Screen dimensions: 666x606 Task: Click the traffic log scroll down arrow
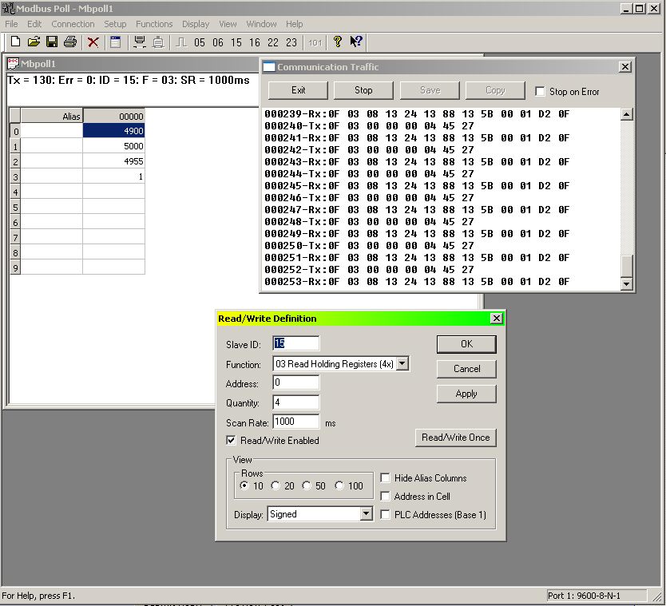(x=627, y=283)
